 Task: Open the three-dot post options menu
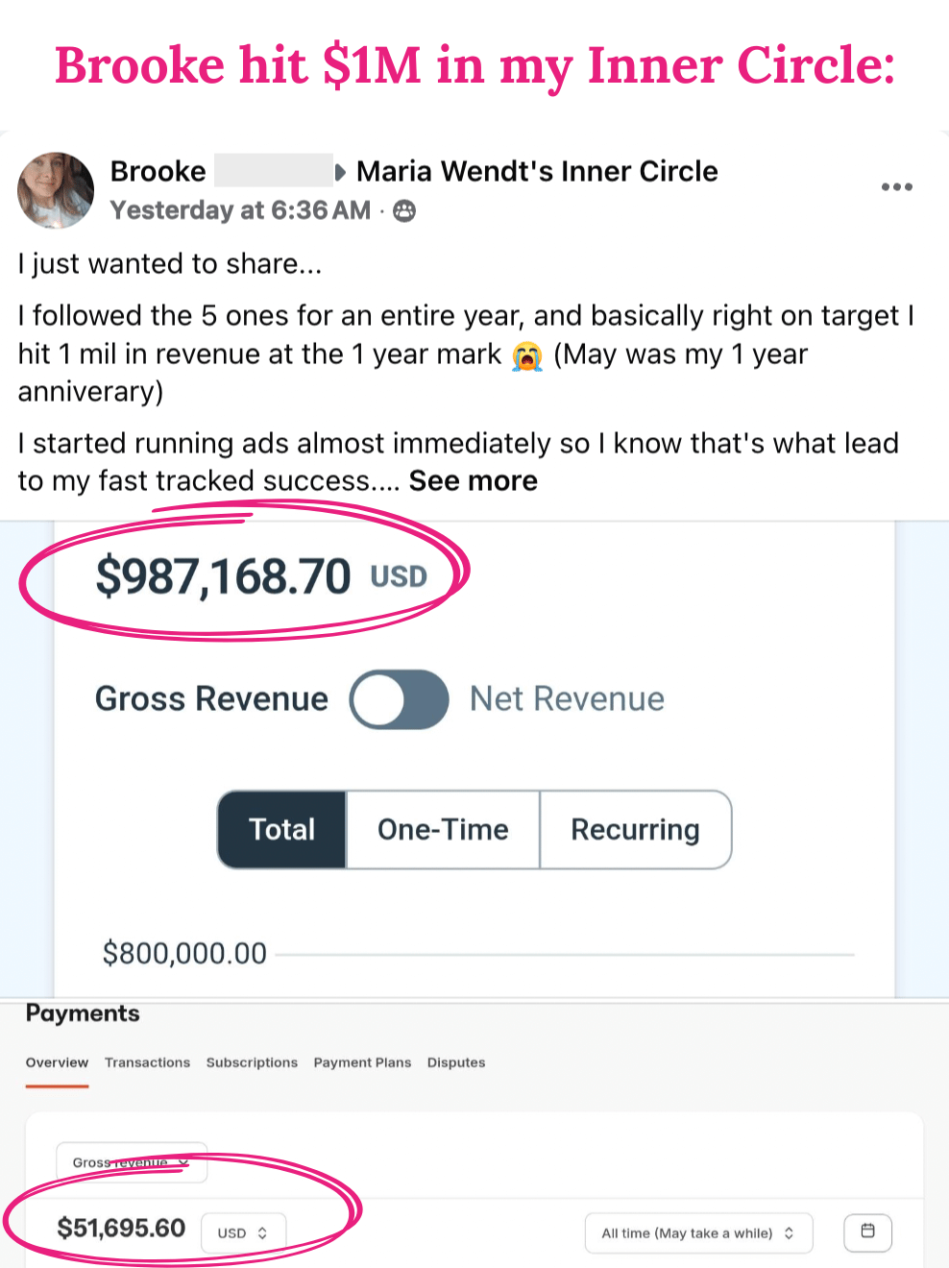click(896, 187)
